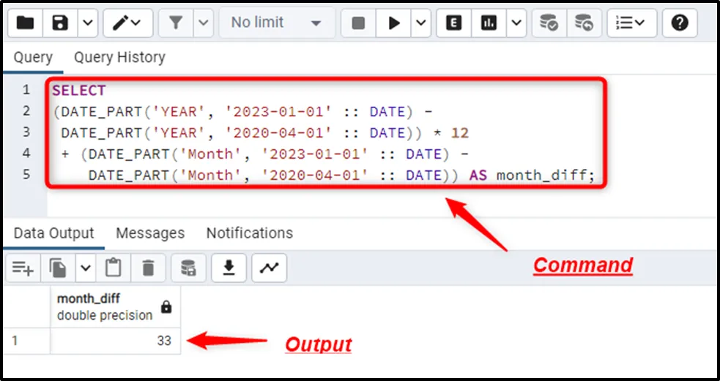Select the Notifications tab
Image resolution: width=720 pixels, height=381 pixels.
(249, 233)
